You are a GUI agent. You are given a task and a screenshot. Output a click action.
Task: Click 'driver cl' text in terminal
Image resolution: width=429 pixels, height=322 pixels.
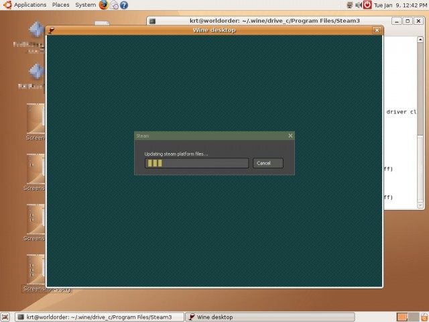point(401,112)
